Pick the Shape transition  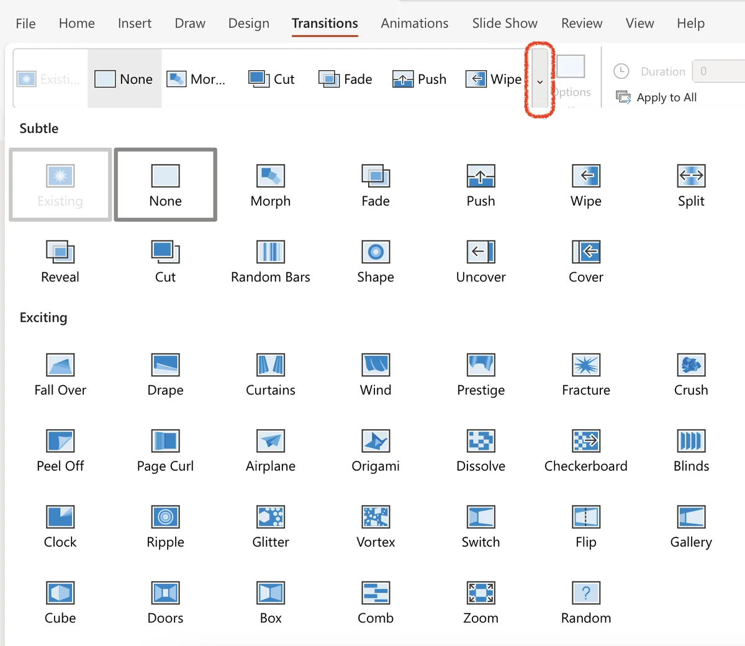pos(376,262)
